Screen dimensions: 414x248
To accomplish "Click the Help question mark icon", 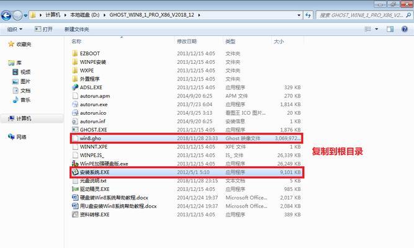I will 405,29.
